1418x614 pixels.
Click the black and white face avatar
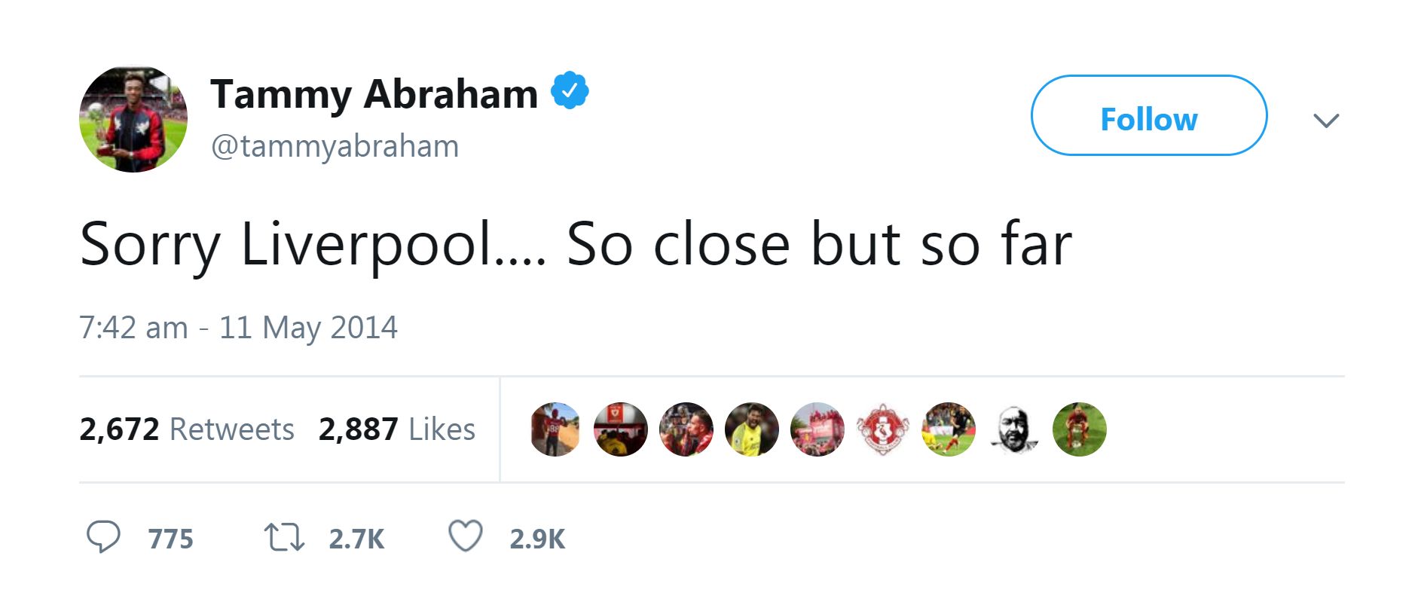click(x=1015, y=429)
